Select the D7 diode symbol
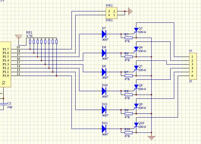This screenshot has height=144, width=201. pos(104,34)
